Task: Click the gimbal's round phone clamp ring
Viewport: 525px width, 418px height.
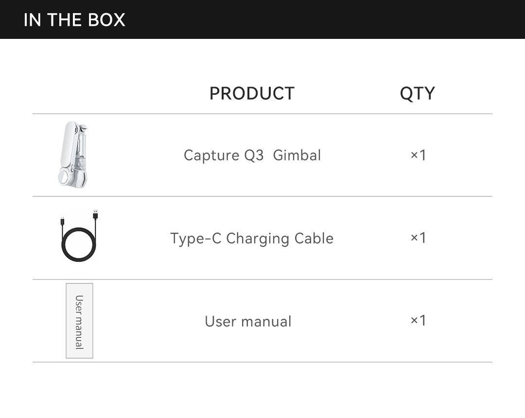Action: (x=65, y=176)
